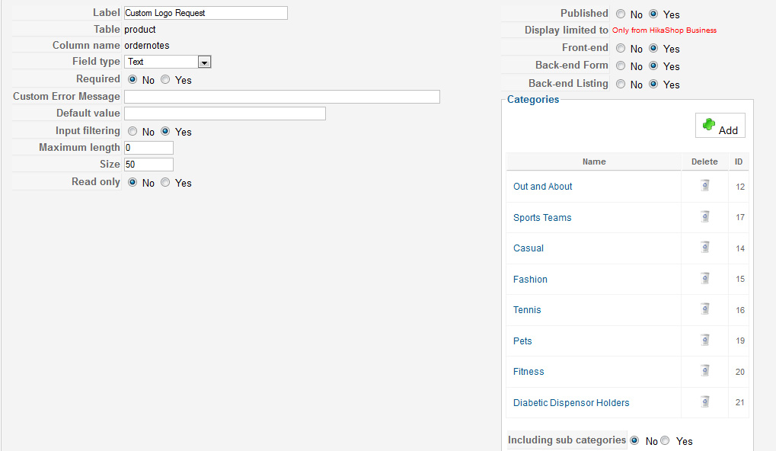Image resolution: width=776 pixels, height=451 pixels.
Task: Click the Maximum length input box
Action: click(148, 148)
